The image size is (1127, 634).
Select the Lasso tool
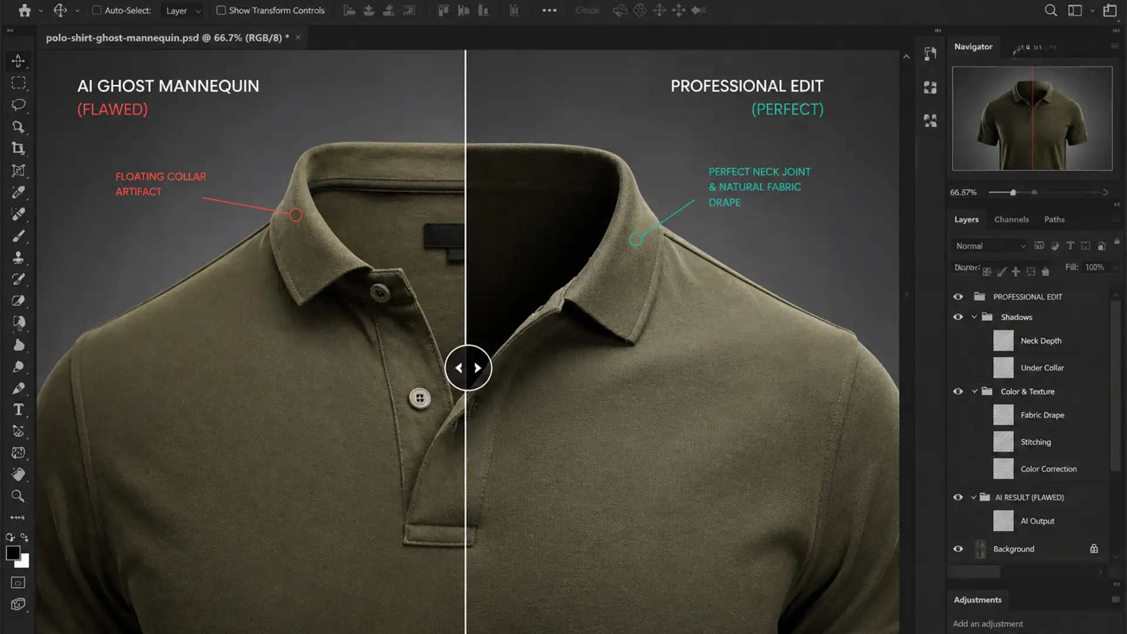coord(18,104)
